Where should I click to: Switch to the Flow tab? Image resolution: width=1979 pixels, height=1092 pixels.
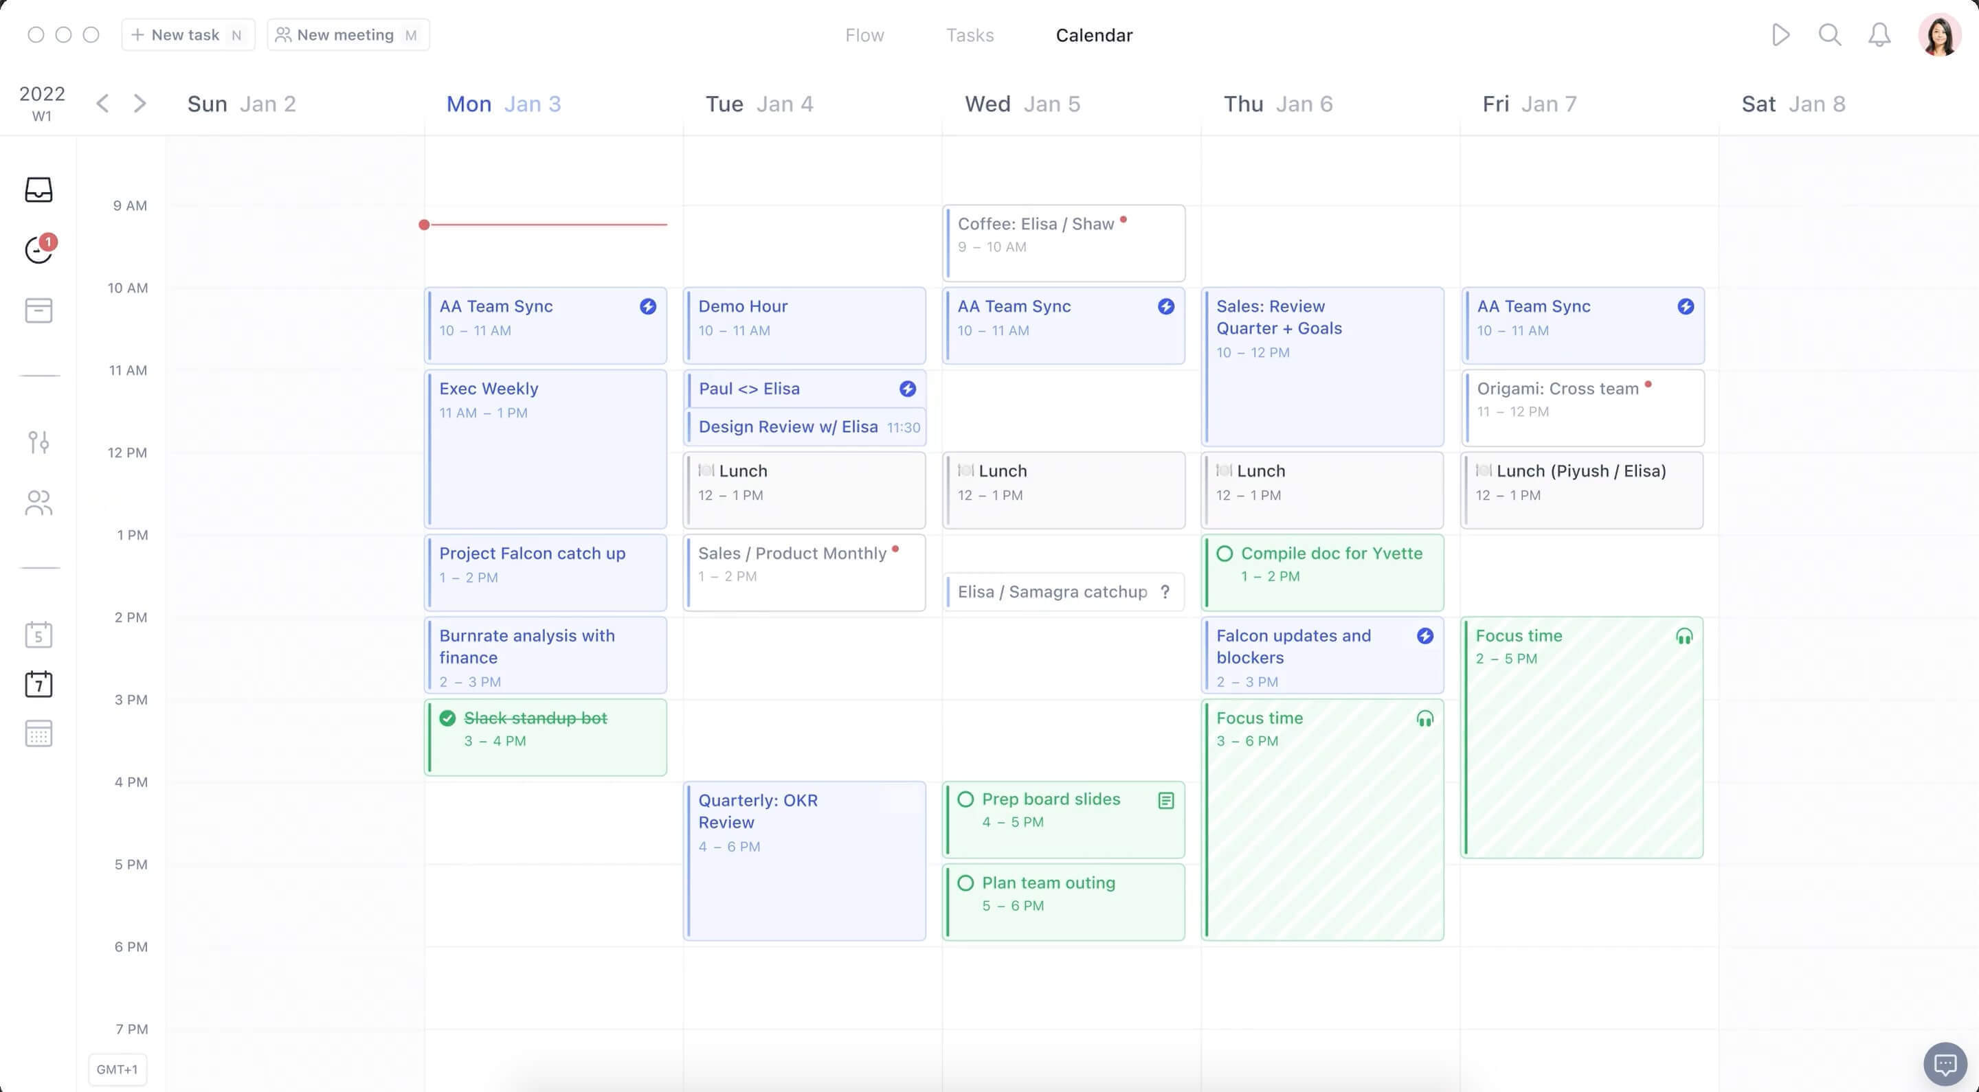[x=864, y=35]
